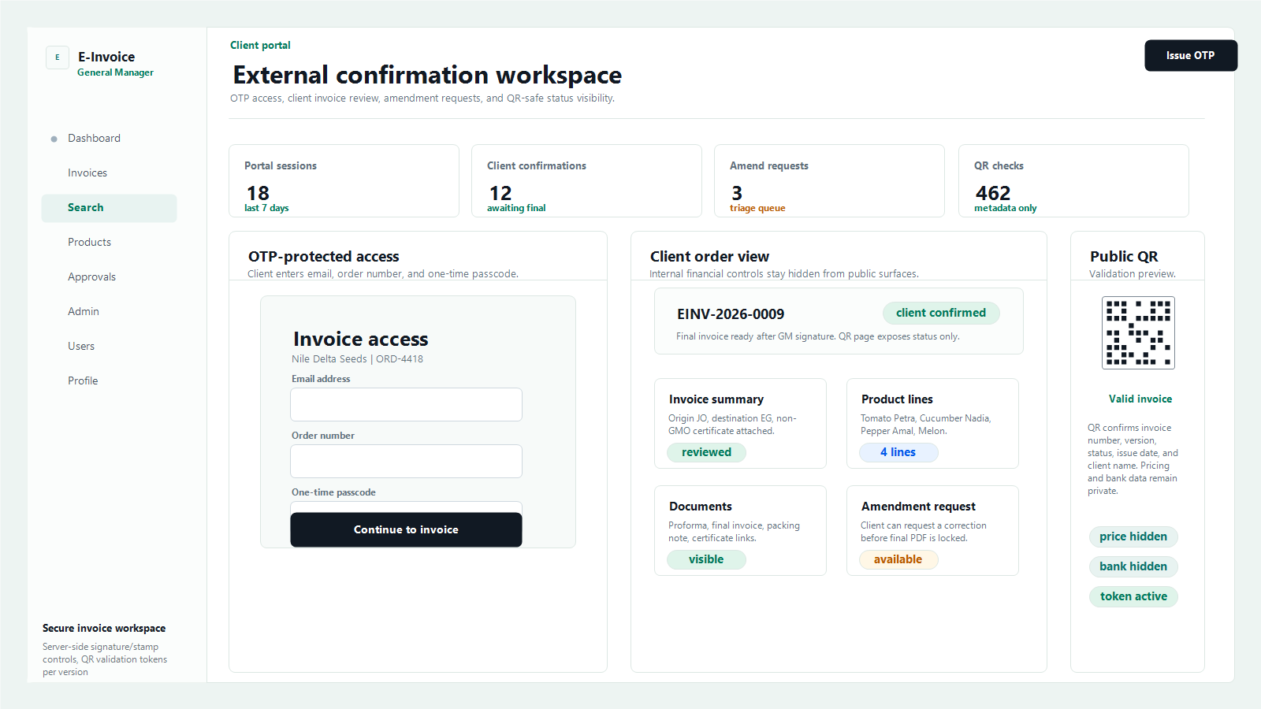Click the client confirmed status badge
Image resolution: width=1261 pixels, height=709 pixels.
(x=941, y=313)
